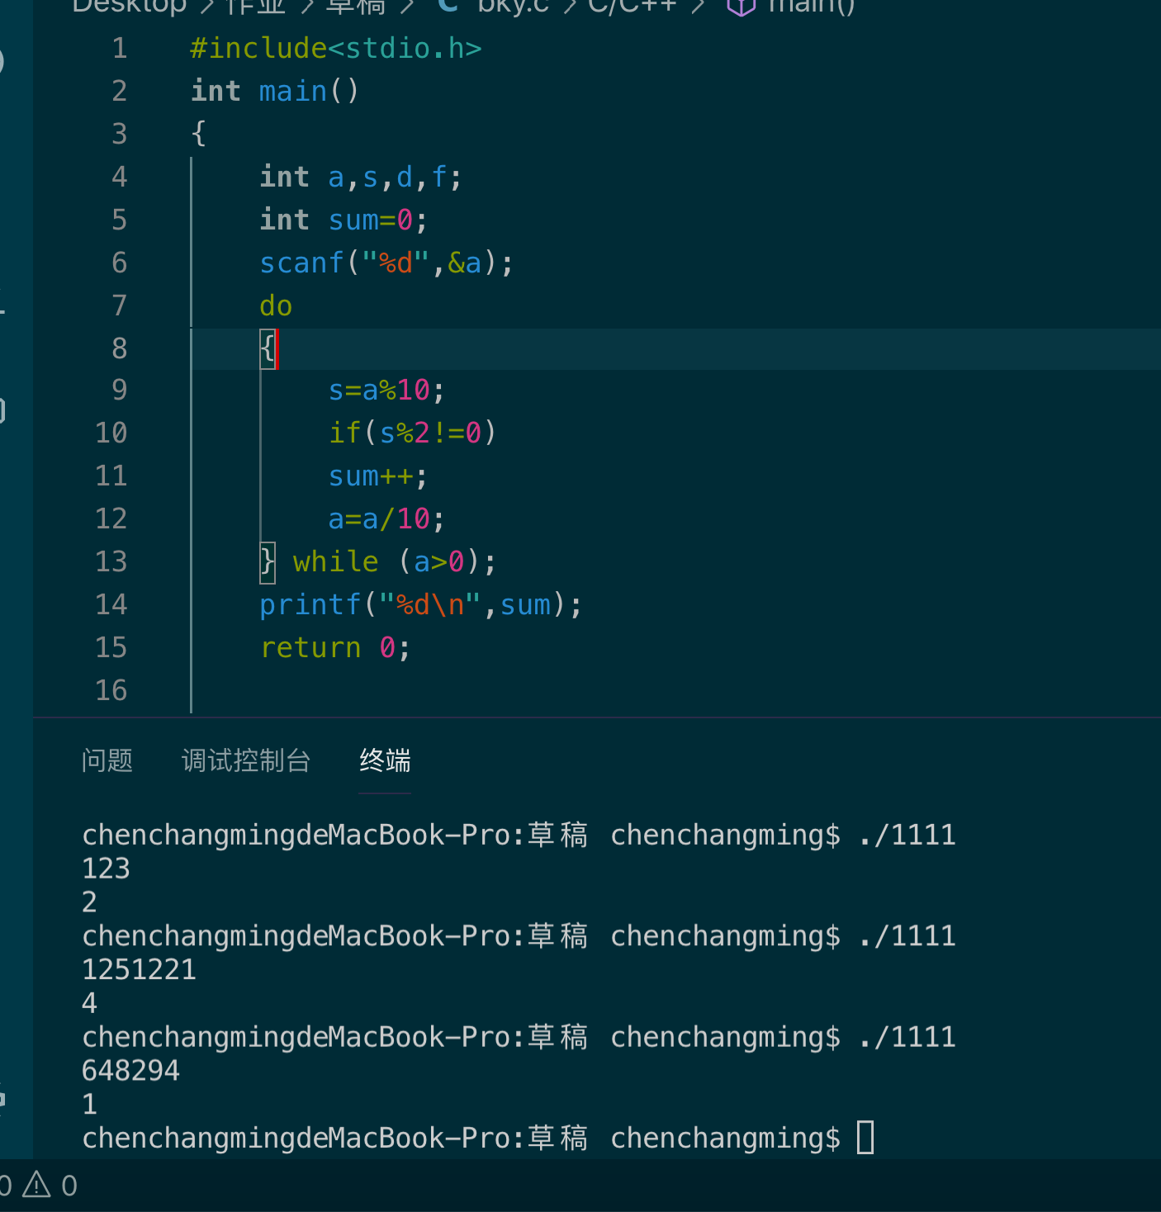Click the 'int sum=0;' line
Image resolution: width=1161 pixels, height=1212 pixels.
(344, 220)
